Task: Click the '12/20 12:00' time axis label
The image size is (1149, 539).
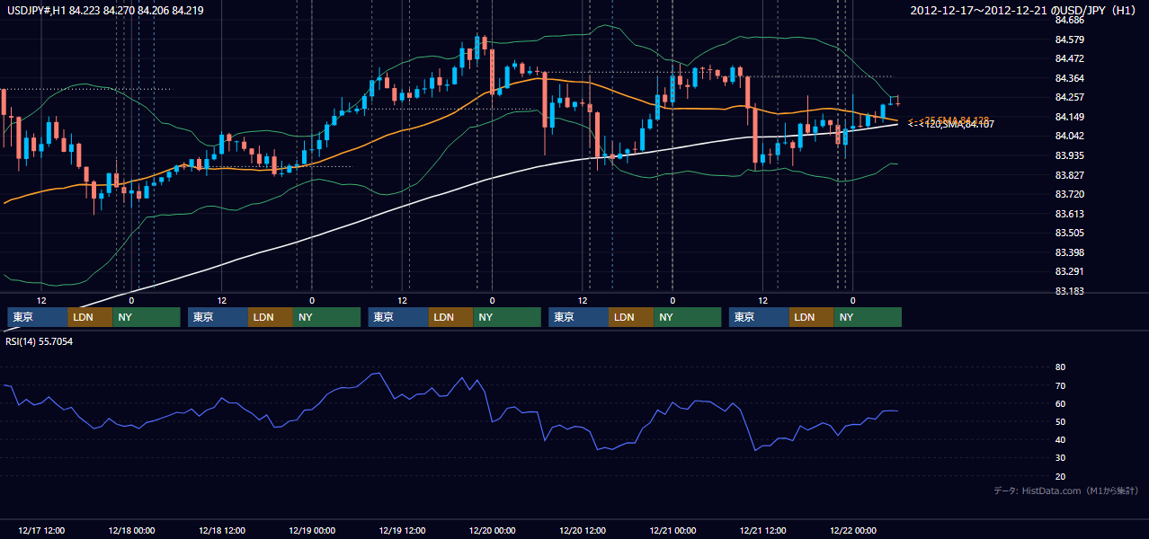Action: (583, 530)
